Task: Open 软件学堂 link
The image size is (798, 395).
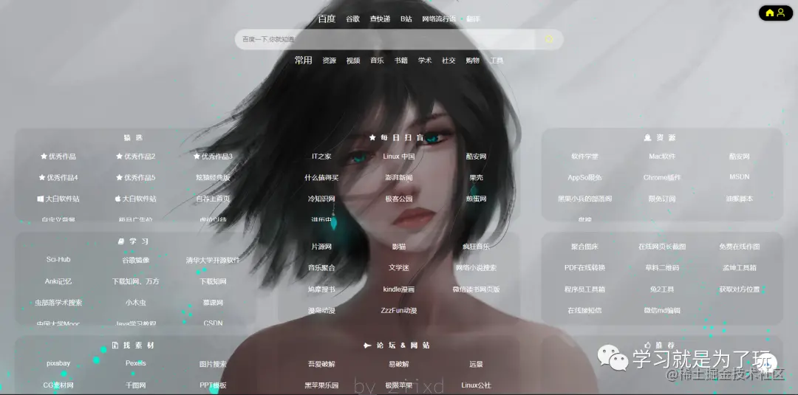Action: (x=584, y=156)
